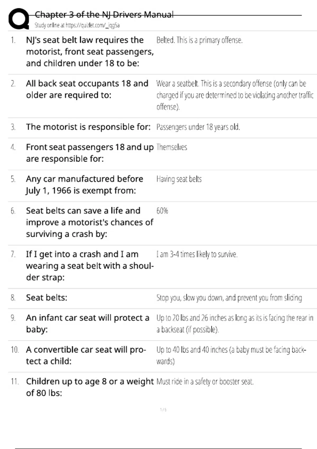Open the quizlet.com study link

click(77, 25)
